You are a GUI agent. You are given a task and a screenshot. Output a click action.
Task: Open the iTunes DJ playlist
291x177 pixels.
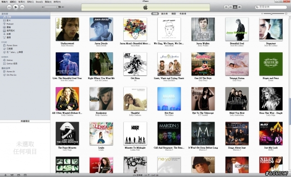25,71
